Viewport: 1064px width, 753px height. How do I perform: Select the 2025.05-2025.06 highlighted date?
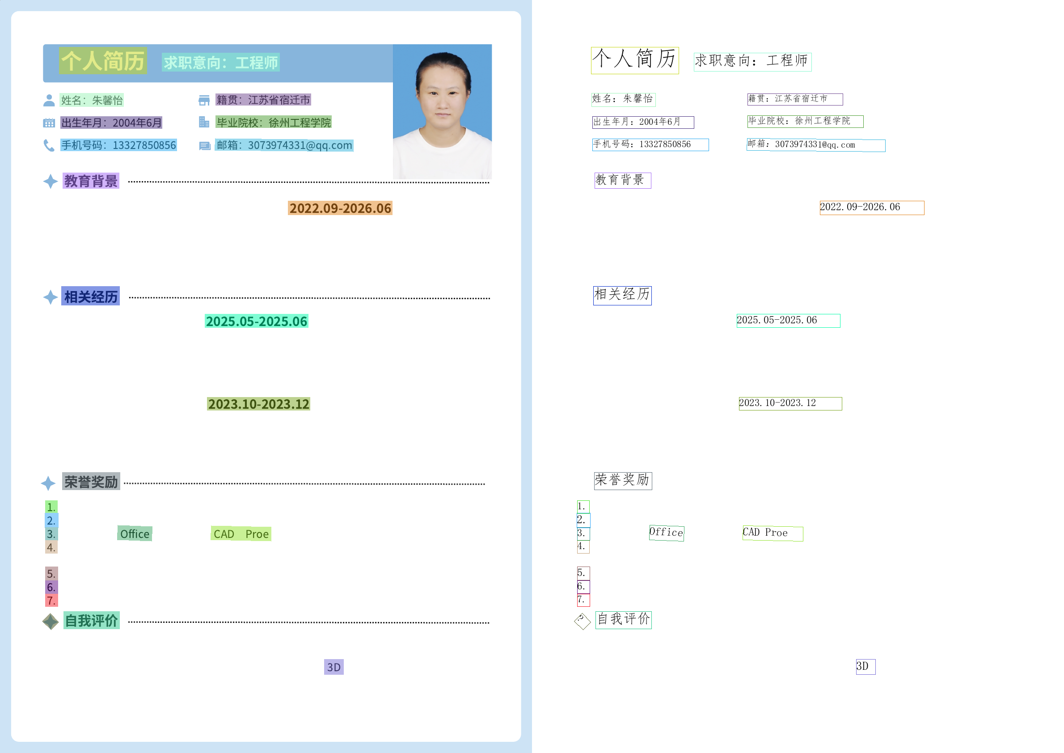pos(256,322)
